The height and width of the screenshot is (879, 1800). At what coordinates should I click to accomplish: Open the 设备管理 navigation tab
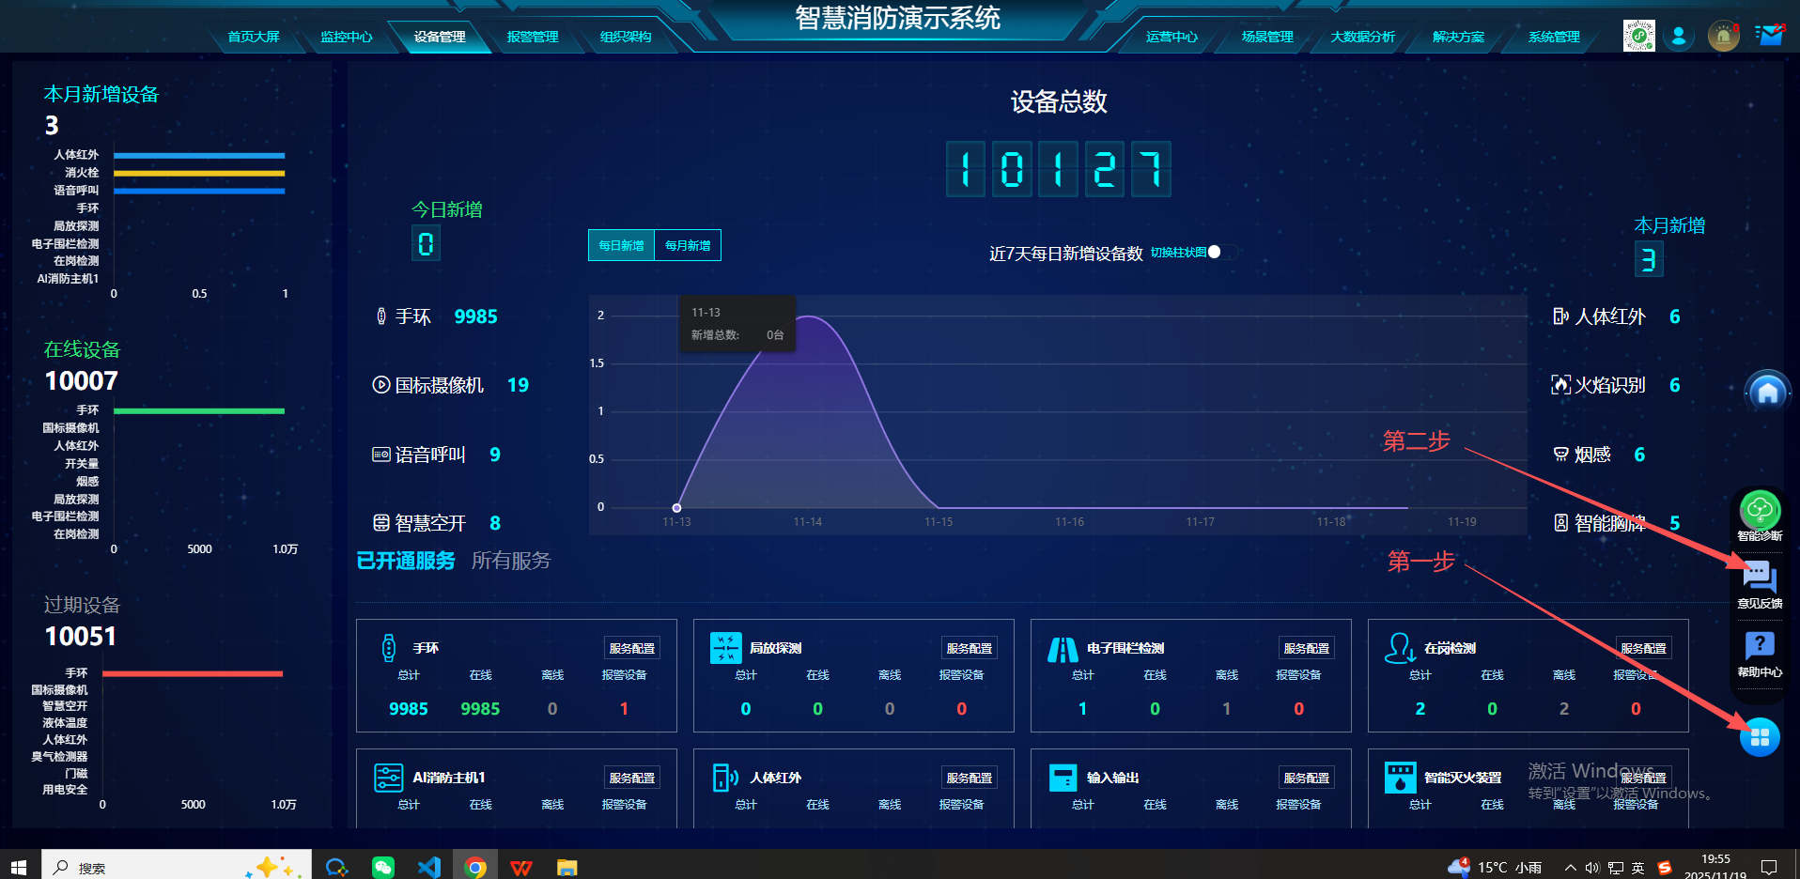coord(440,37)
